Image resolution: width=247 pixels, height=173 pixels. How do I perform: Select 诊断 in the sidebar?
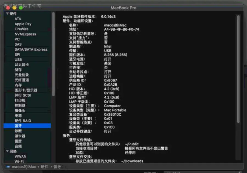(x=18, y=131)
